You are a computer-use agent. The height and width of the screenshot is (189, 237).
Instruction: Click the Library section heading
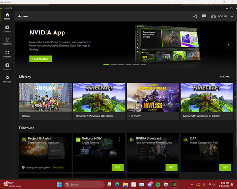[25, 77]
